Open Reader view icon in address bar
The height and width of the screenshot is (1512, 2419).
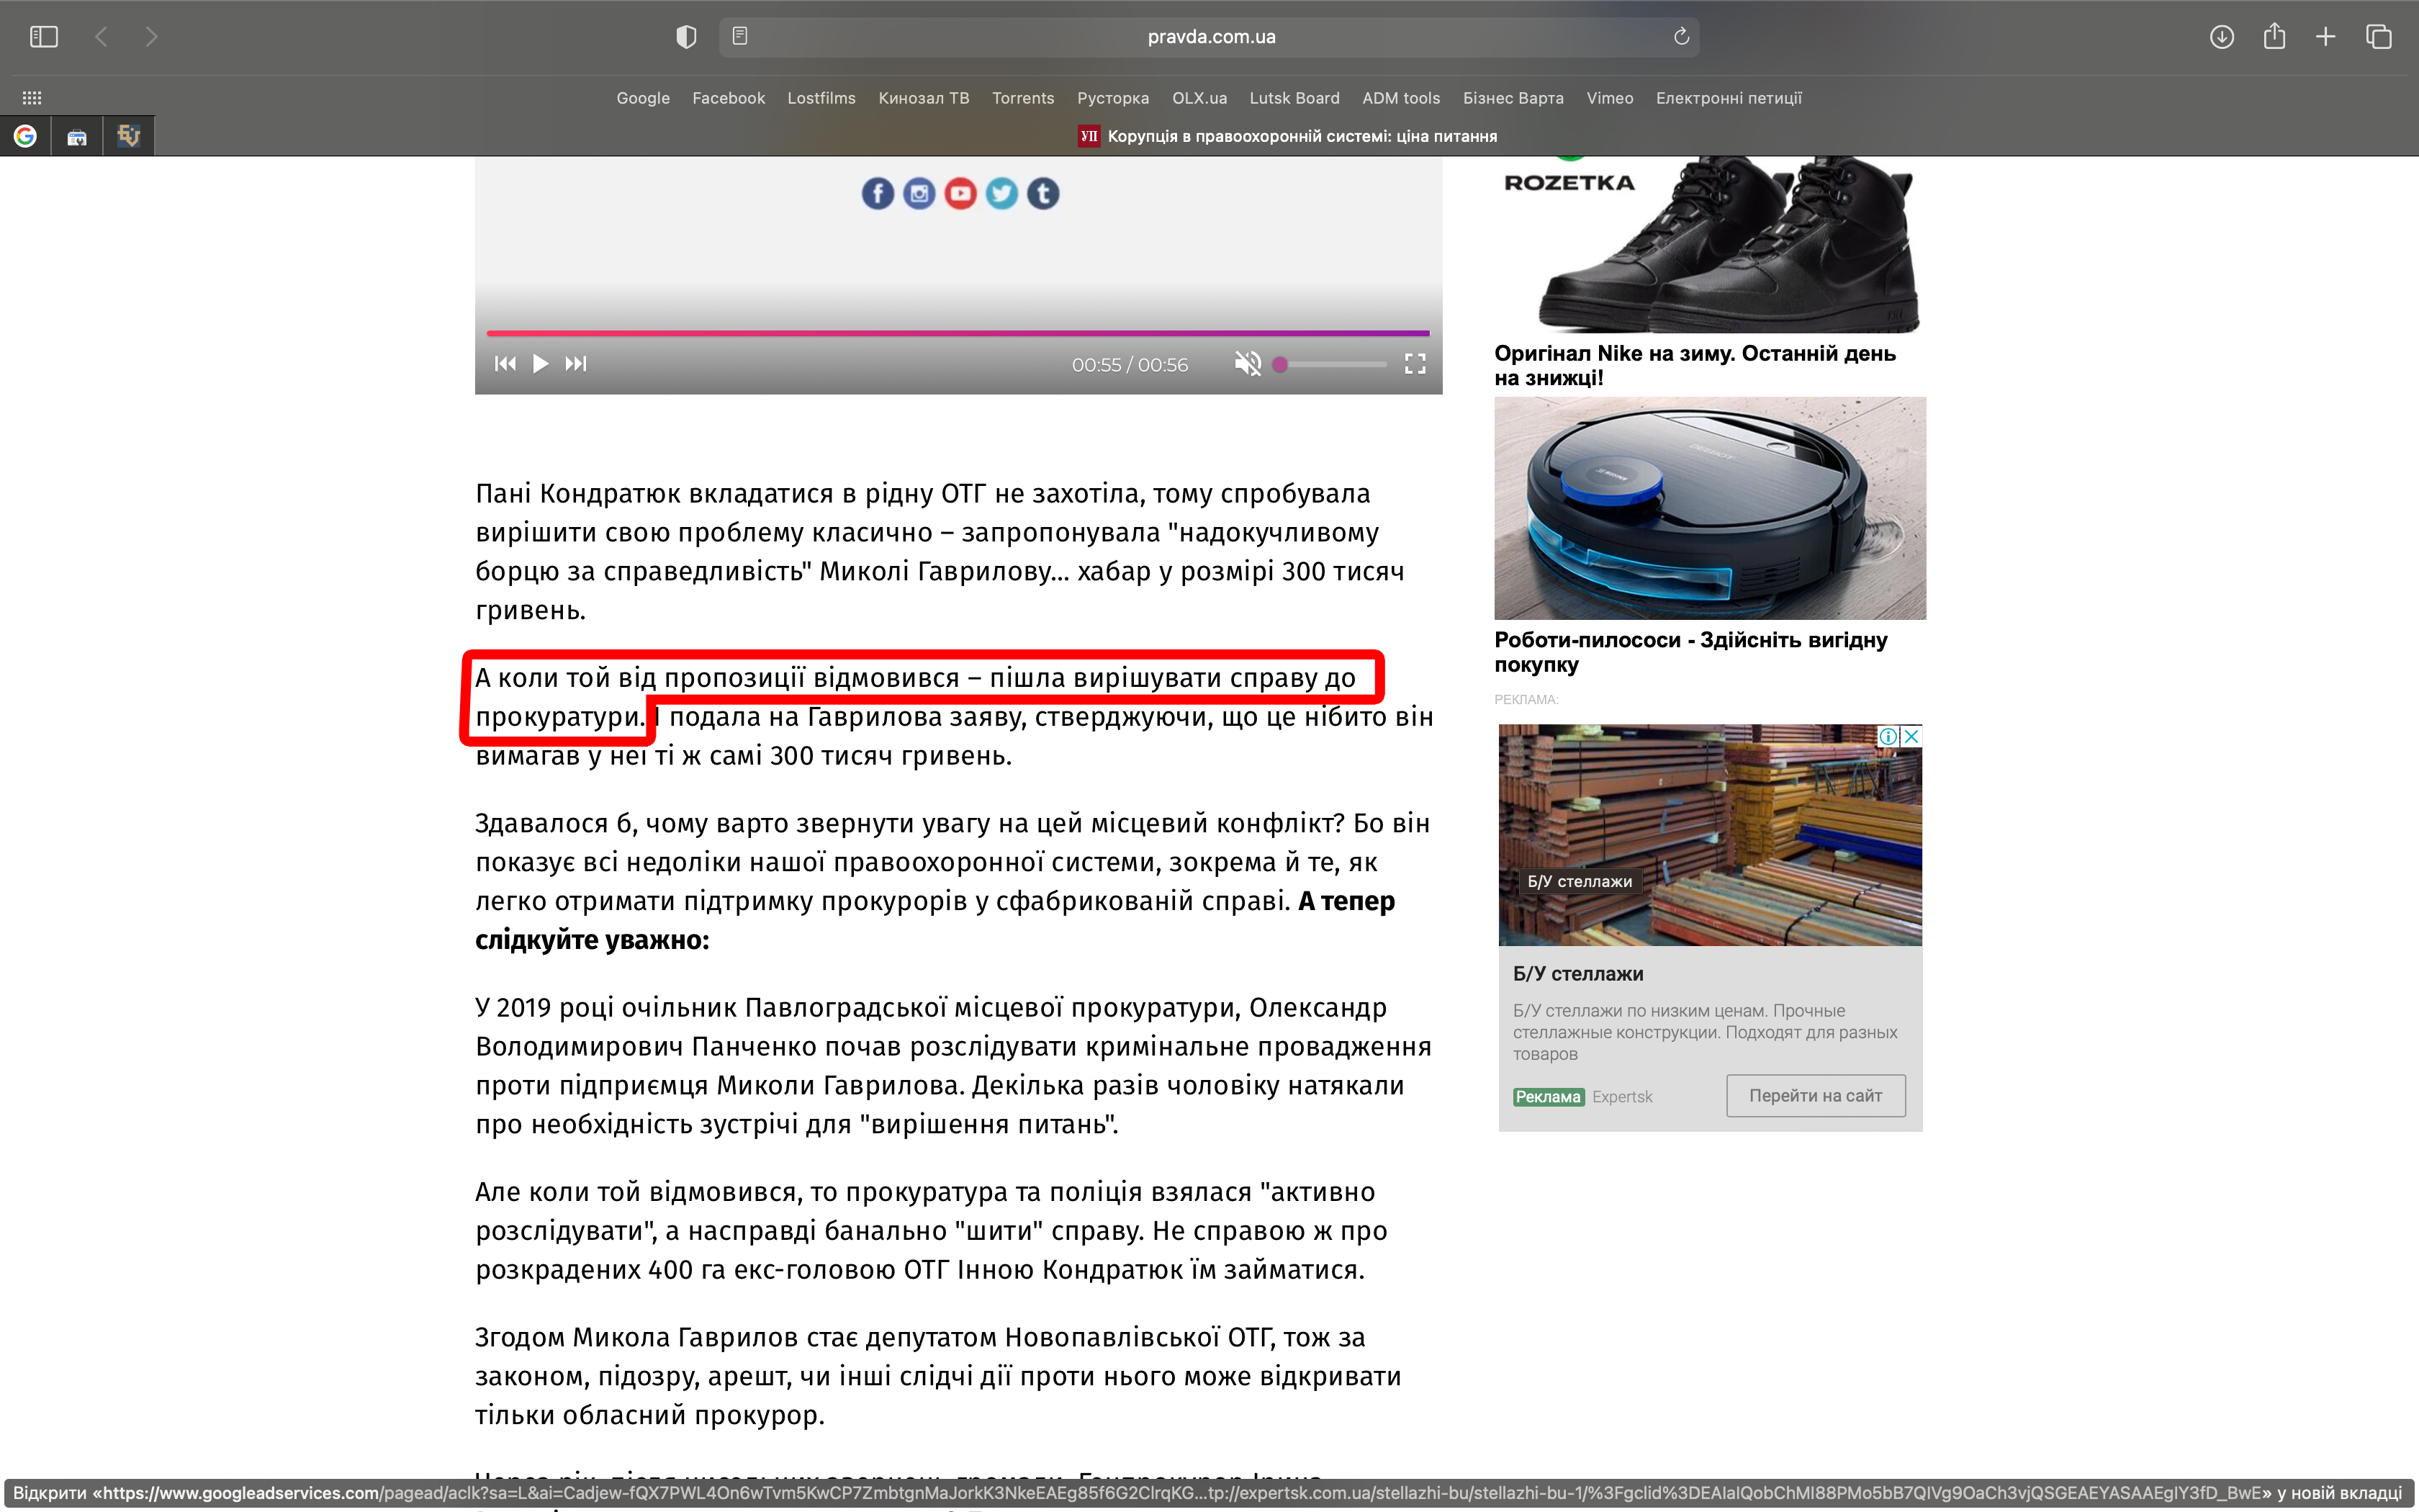click(x=739, y=37)
